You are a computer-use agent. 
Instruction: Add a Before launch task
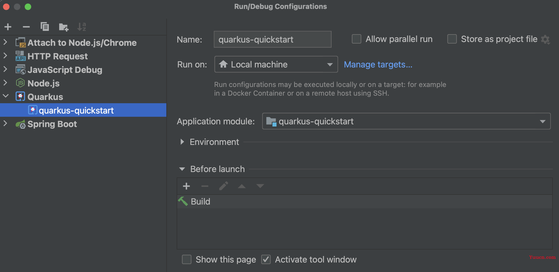click(x=186, y=186)
